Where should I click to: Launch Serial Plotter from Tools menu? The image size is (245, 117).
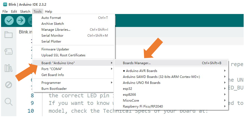pyautogui.click(x=74, y=42)
